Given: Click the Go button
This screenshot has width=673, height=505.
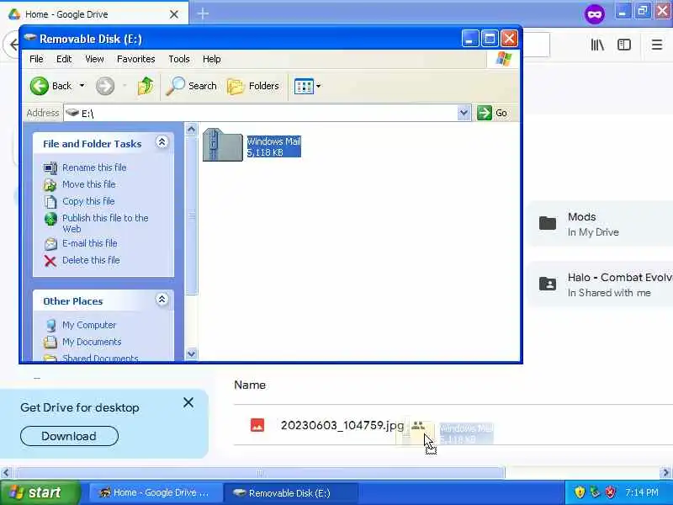Looking at the screenshot, I should tap(492, 113).
